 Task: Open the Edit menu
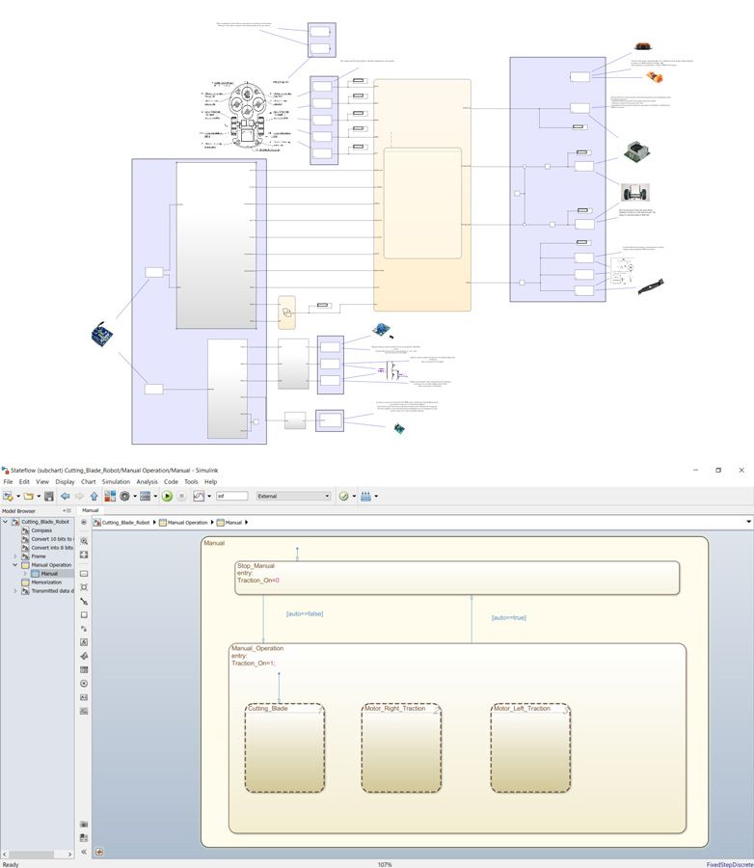(x=24, y=481)
